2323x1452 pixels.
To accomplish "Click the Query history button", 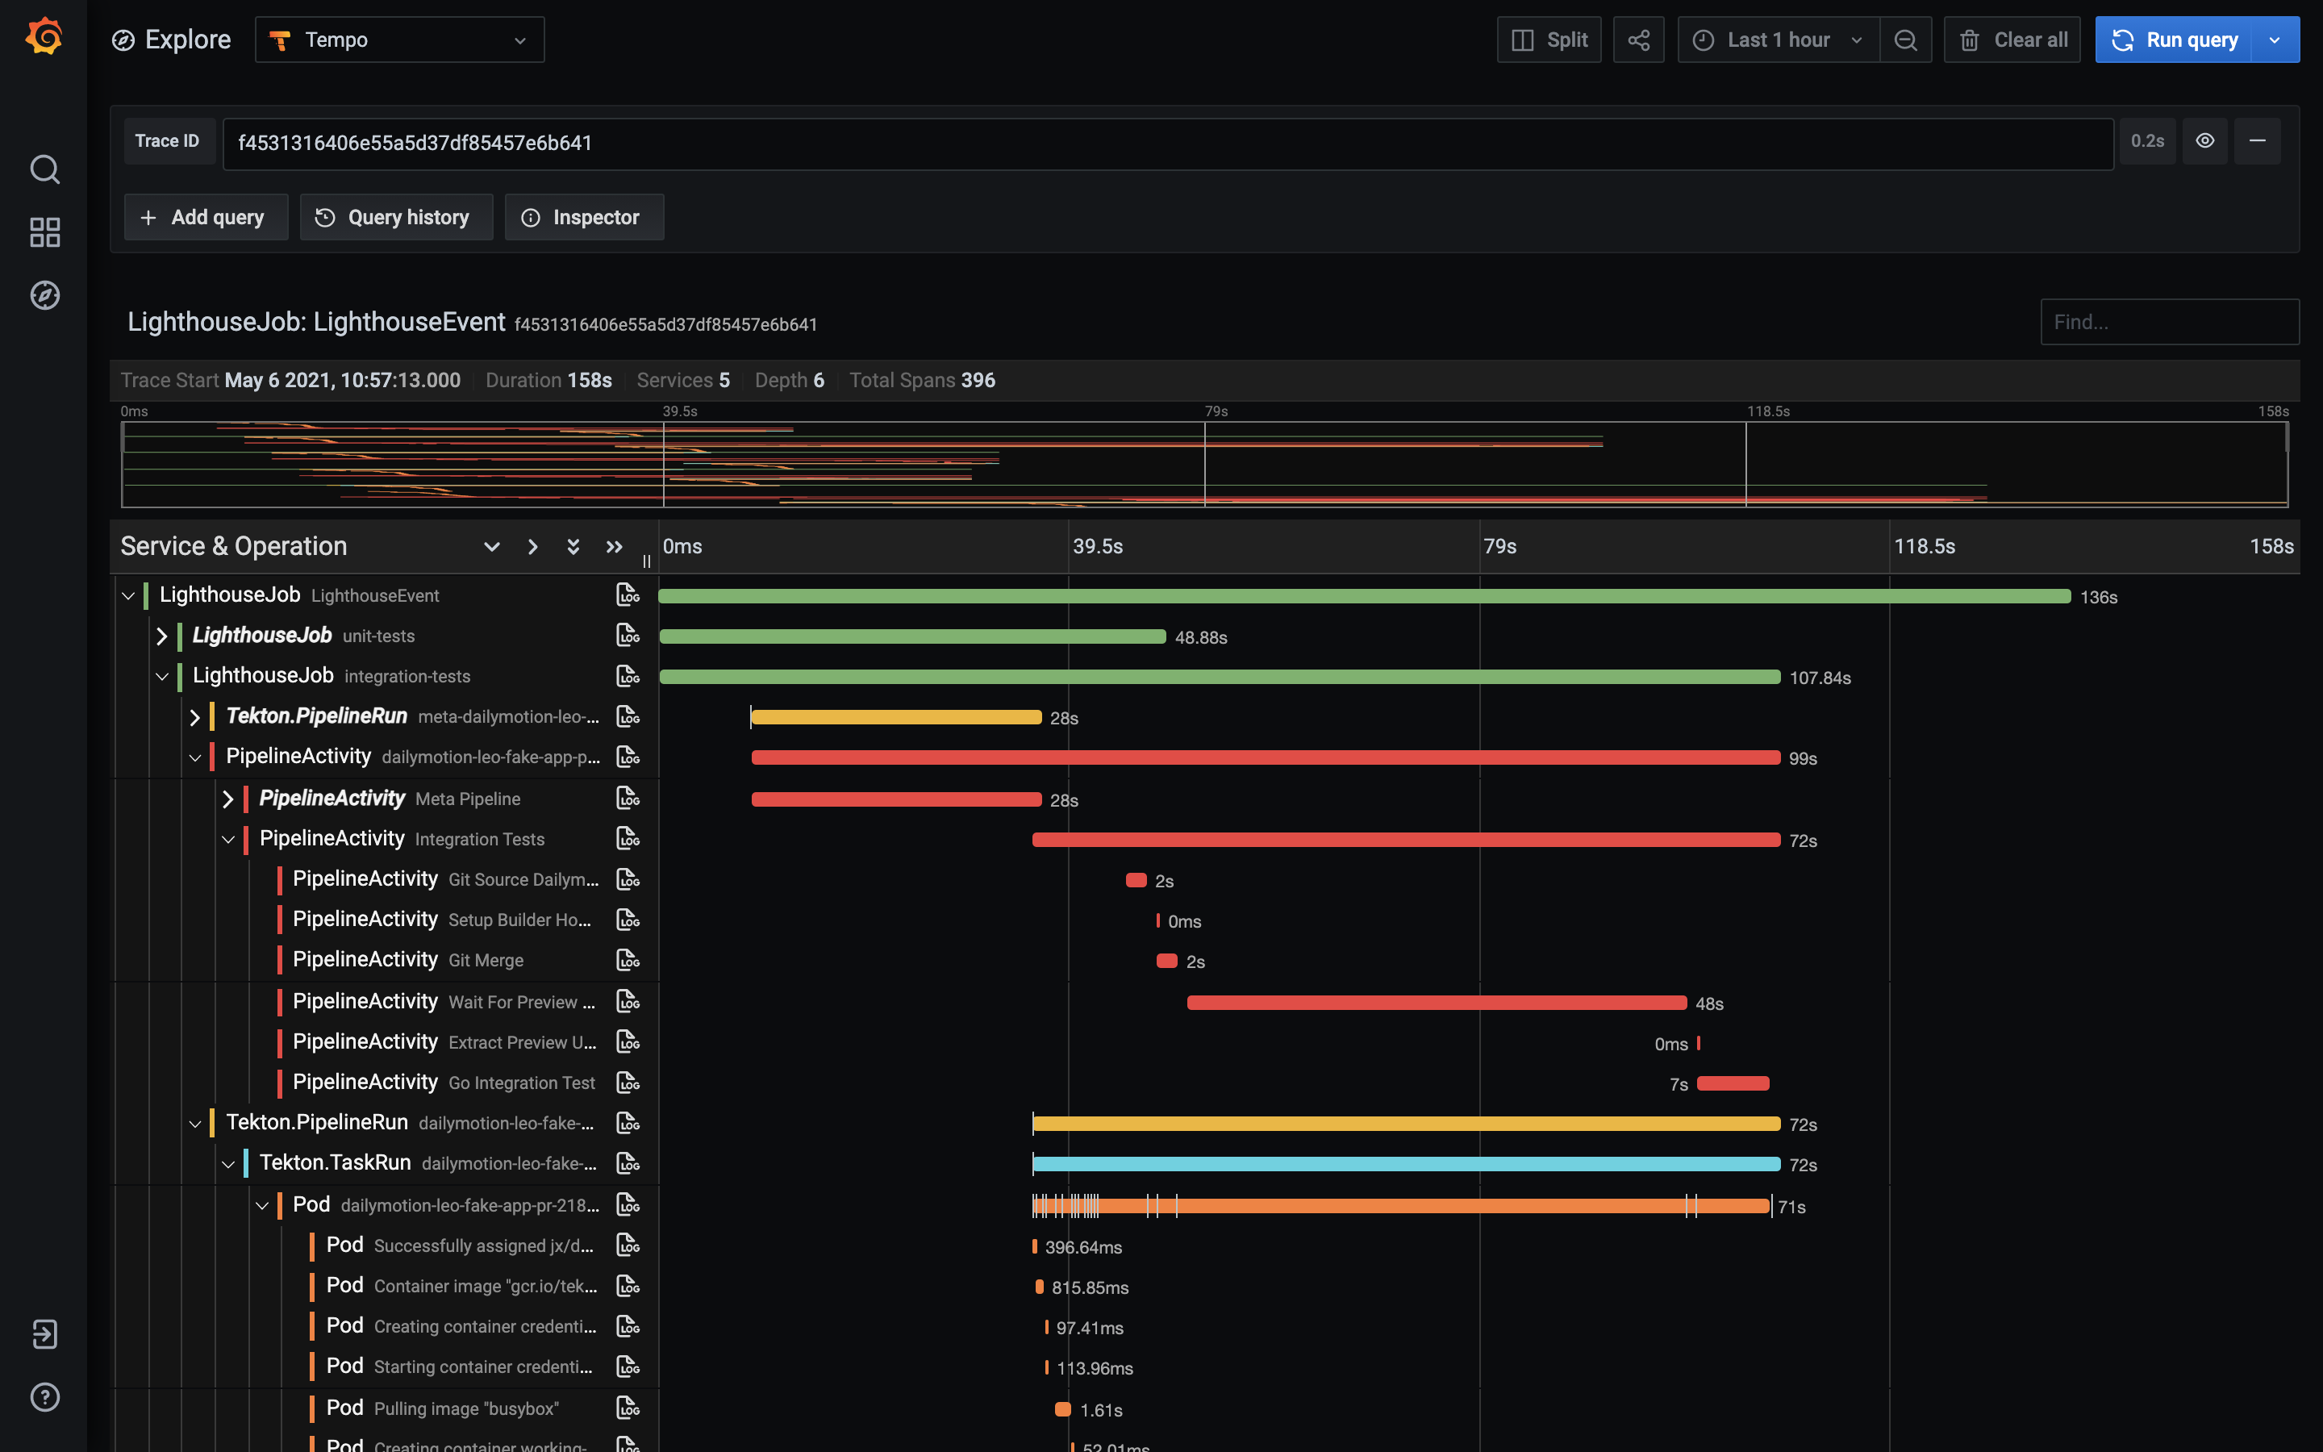I will click(397, 217).
